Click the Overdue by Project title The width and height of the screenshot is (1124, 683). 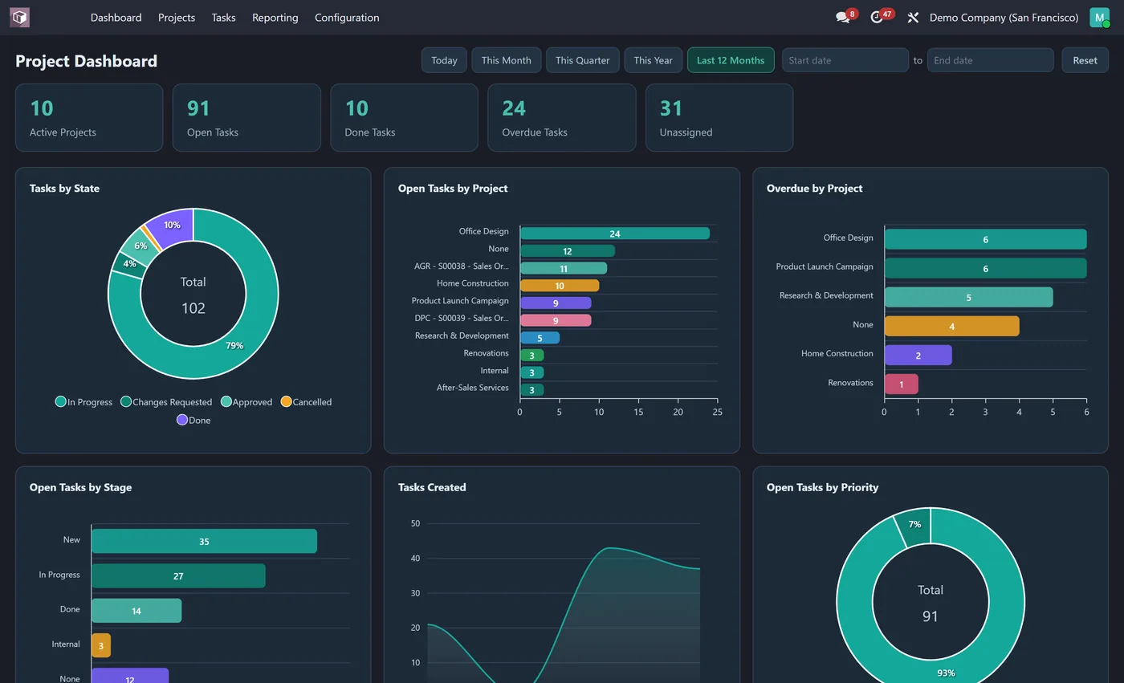pyautogui.click(x=814, y=189)
